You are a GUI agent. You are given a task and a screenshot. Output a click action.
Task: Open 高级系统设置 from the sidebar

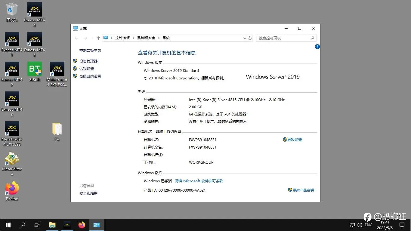coord(90,76)
